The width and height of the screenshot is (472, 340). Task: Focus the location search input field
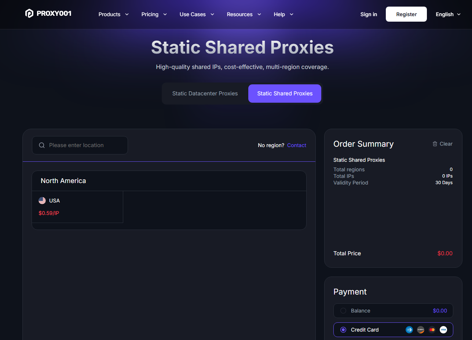coord(80,145)
